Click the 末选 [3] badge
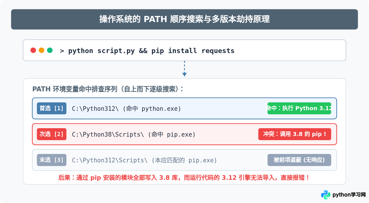369x203 pixels. 52,160
